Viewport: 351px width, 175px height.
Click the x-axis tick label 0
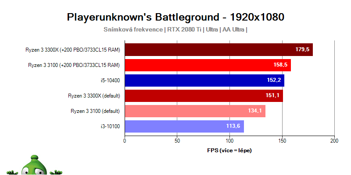click(125, 141)
